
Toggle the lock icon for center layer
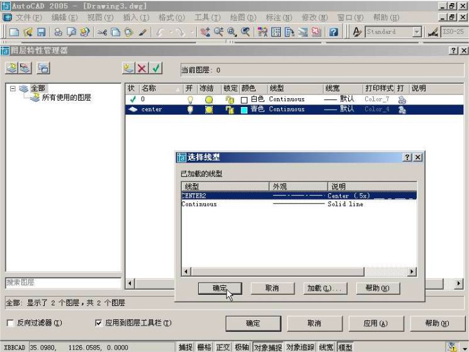(230, 110)
